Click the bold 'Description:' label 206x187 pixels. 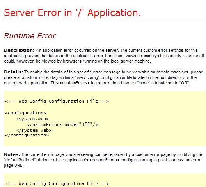[19, 50]
